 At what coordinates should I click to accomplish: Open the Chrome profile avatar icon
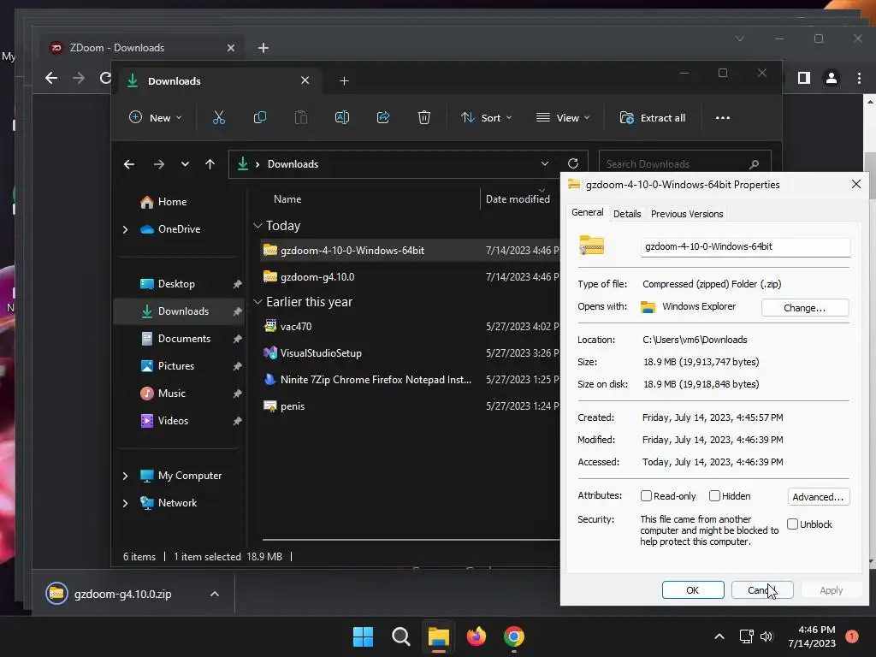point(832,78)
